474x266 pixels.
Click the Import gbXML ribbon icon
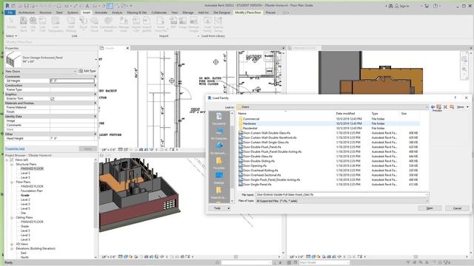tap(147, 24)
